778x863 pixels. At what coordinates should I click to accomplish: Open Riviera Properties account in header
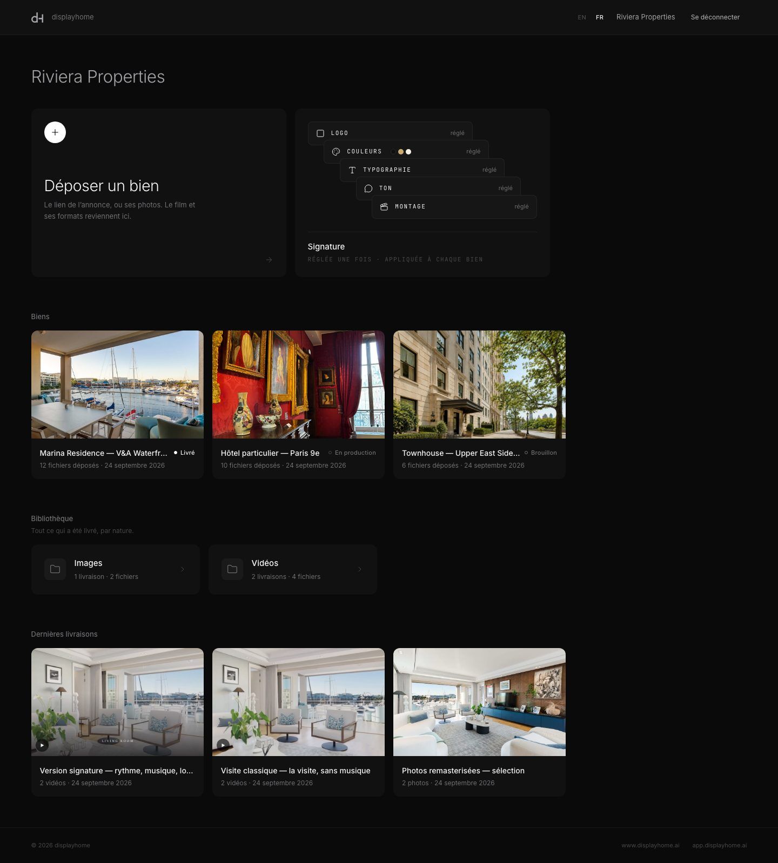pyautogui.click(x=646, y=17)
